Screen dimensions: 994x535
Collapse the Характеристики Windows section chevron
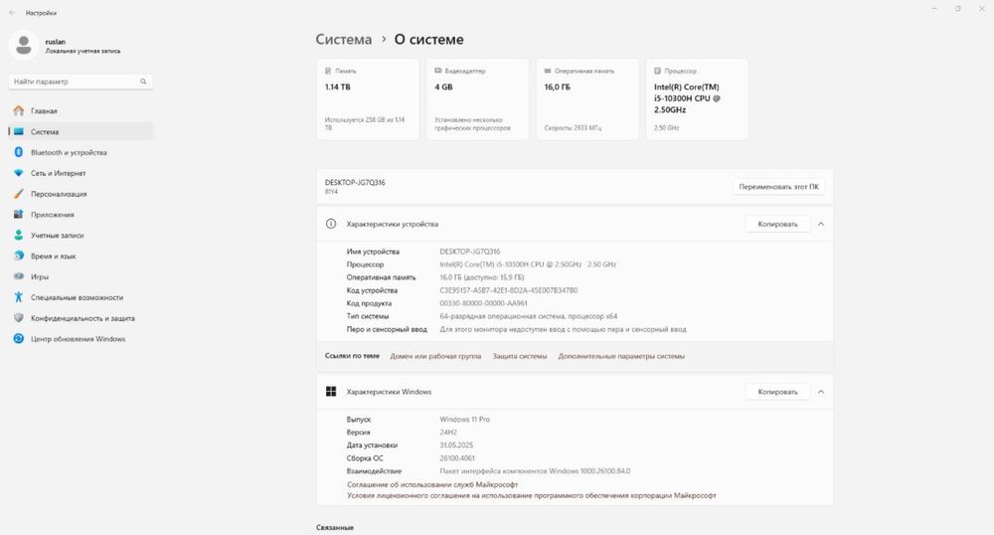point(821,392)
